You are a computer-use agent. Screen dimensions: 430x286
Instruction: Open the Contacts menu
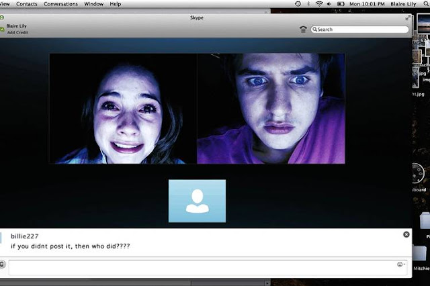click(27, 4)
